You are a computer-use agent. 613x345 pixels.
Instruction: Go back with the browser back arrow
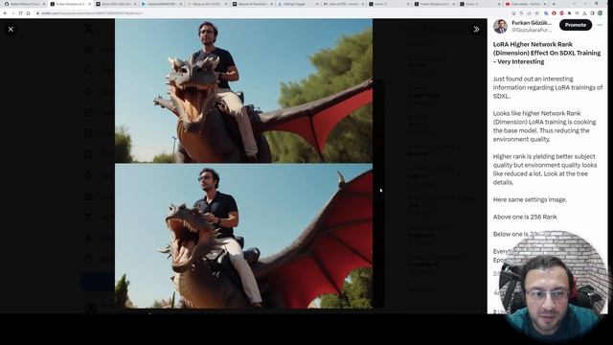tap(5, 13)
